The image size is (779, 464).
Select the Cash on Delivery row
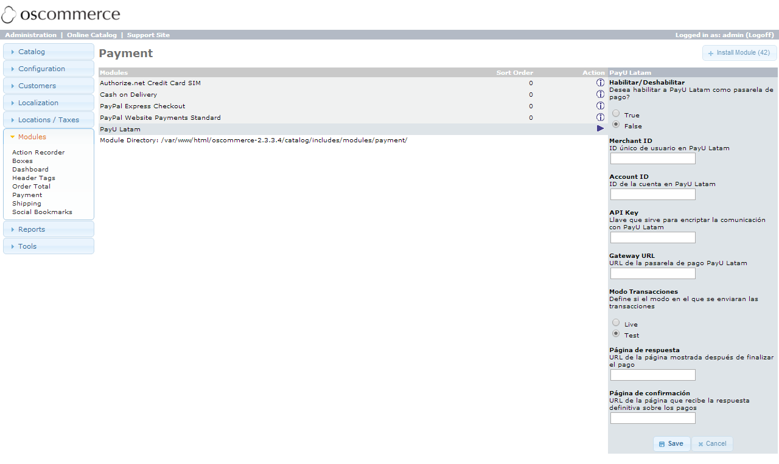pos(353,94)
